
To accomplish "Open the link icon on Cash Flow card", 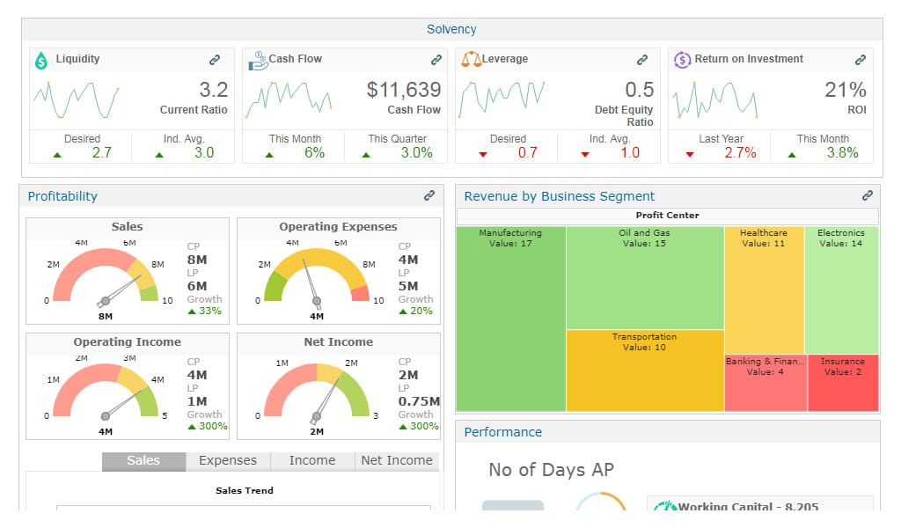I will 436,60.
